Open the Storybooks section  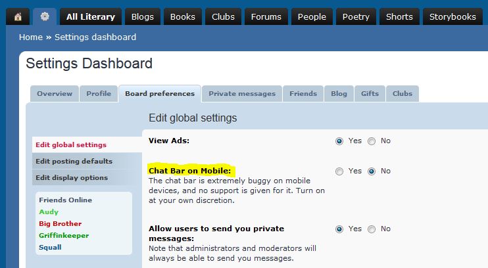pos(452,16)
